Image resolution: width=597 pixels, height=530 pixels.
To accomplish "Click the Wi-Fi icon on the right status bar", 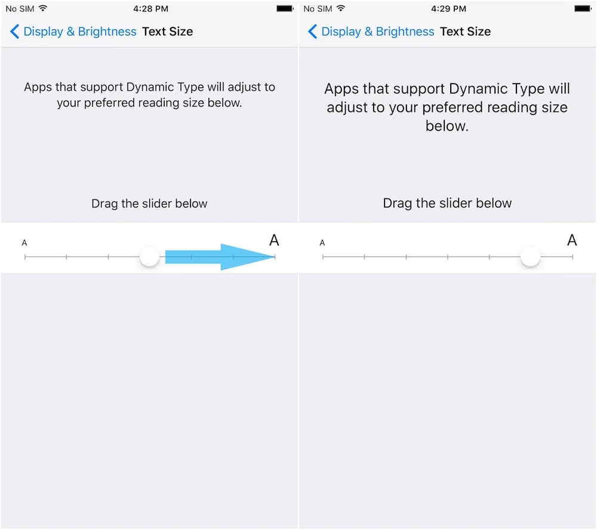I will (x=339, y=8).
